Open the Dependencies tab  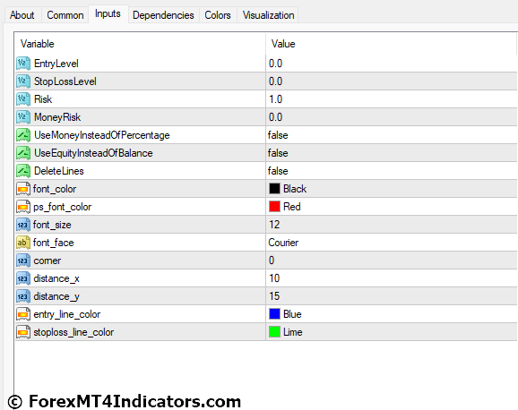click(163, 15)
